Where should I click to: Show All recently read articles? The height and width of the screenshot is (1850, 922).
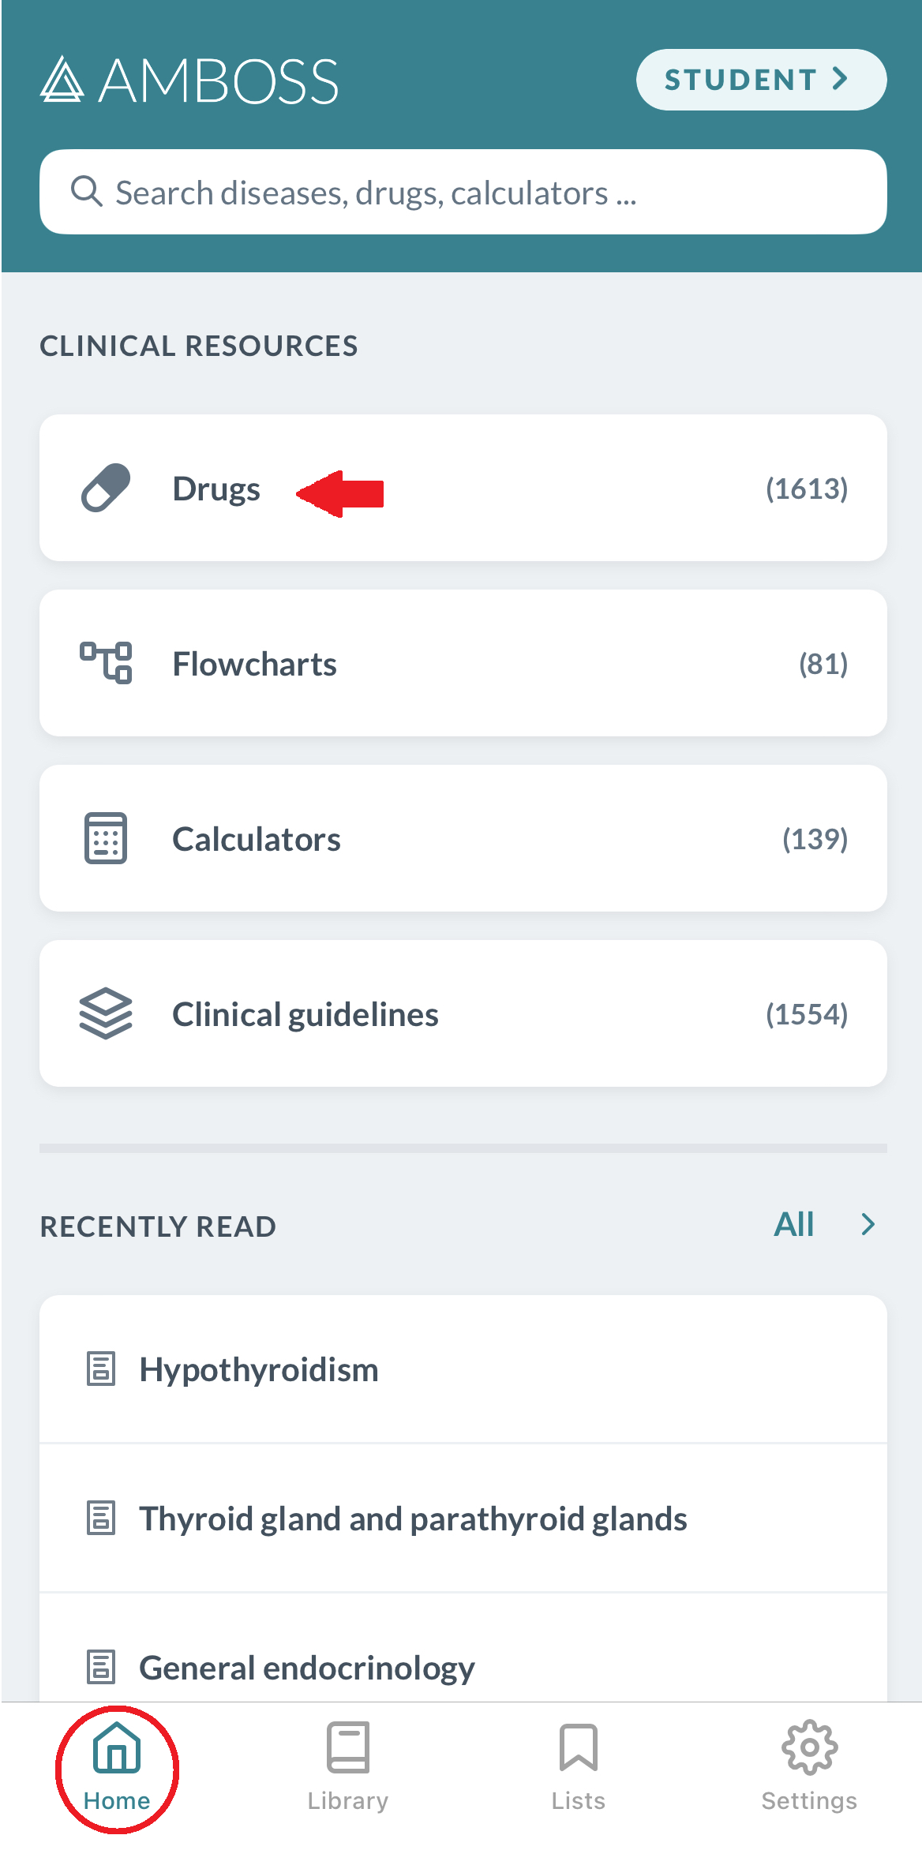point(793,1224)
